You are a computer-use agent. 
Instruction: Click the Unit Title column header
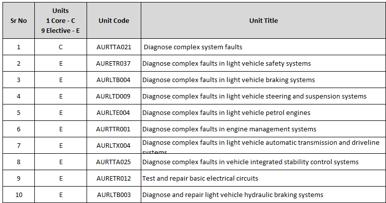pyautogui.click(x=263, y=21)
